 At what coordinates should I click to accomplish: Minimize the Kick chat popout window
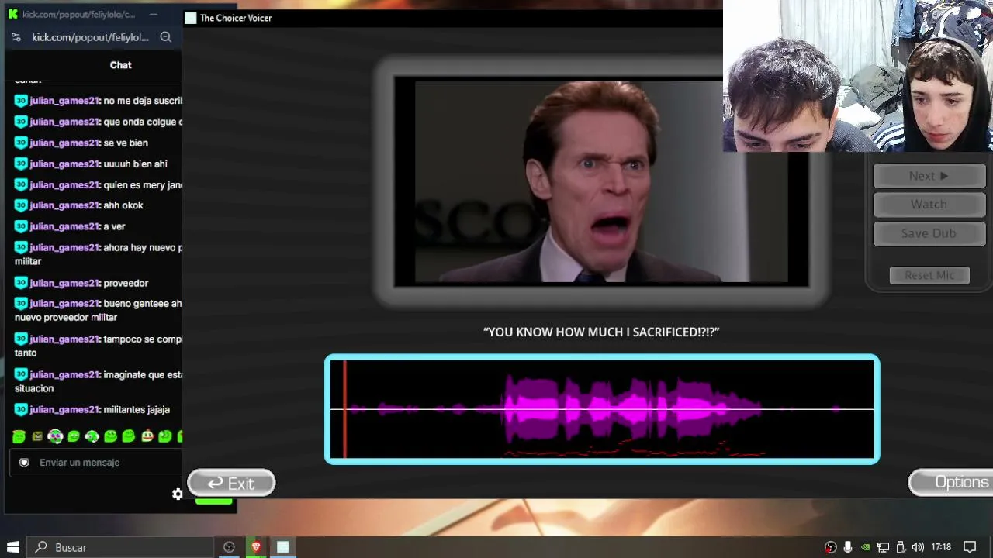coord(154,14)
